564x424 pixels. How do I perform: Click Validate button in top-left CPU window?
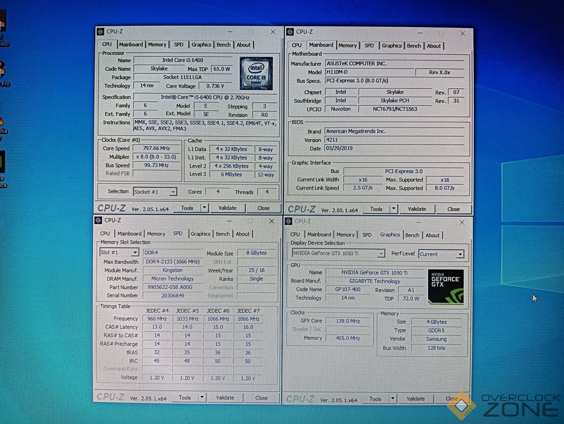coord(228,208)
